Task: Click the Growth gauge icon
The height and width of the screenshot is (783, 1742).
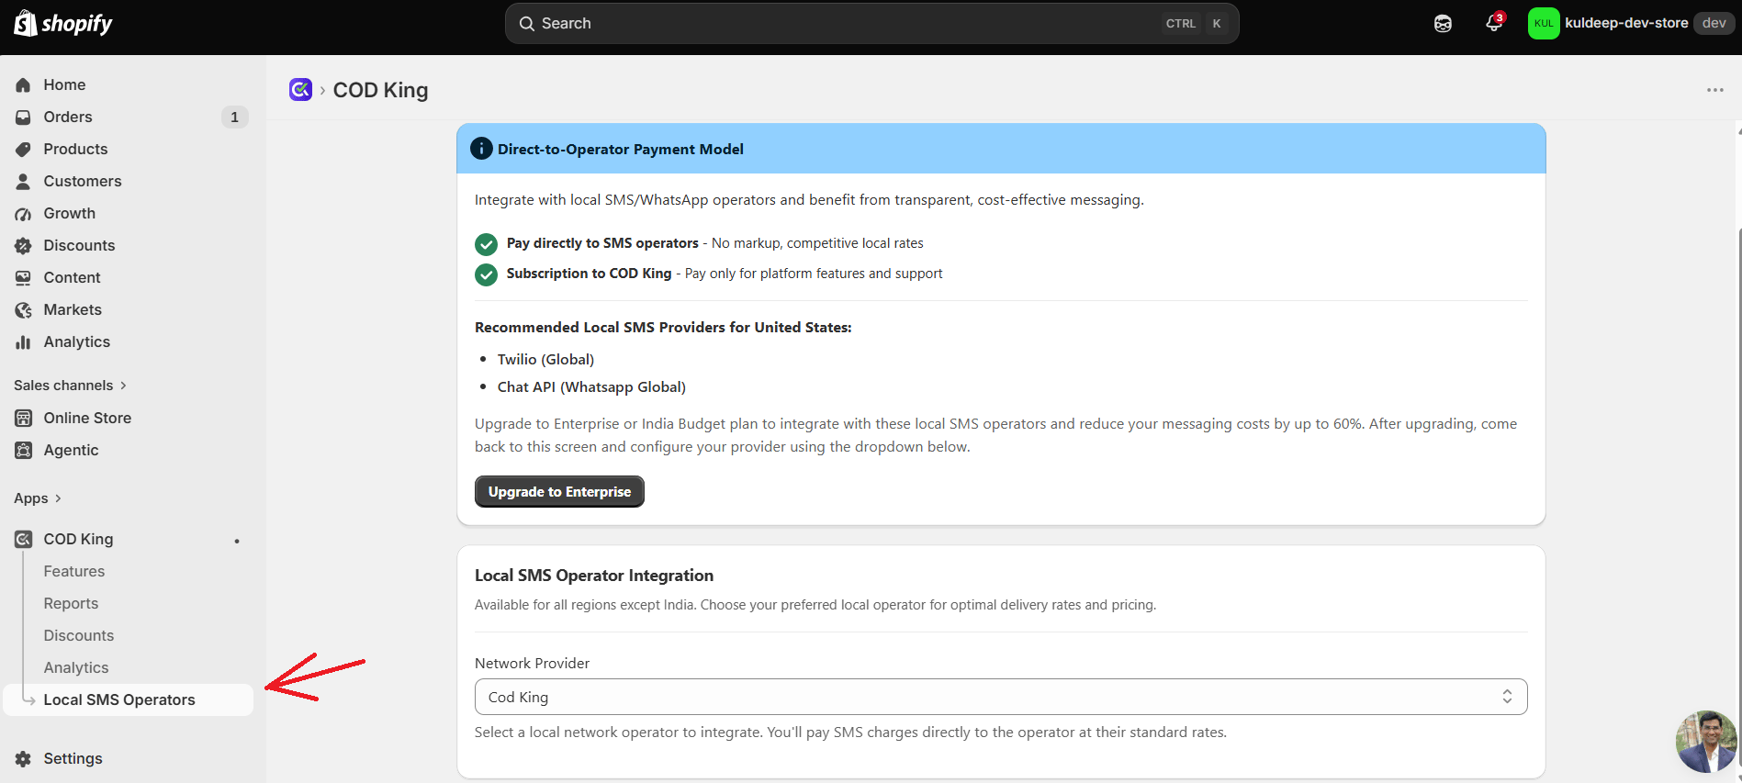Action: [x=24, y=213]
